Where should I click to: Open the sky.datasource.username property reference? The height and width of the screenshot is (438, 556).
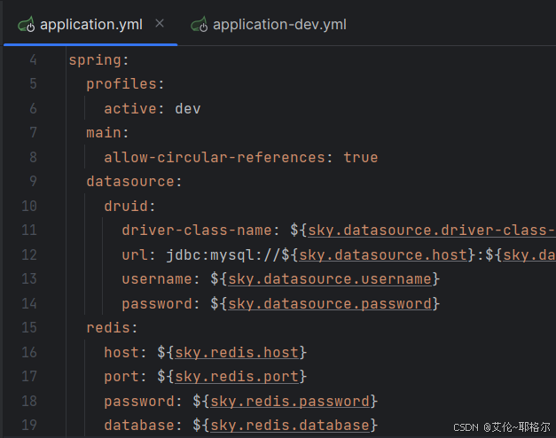(330, 279)
